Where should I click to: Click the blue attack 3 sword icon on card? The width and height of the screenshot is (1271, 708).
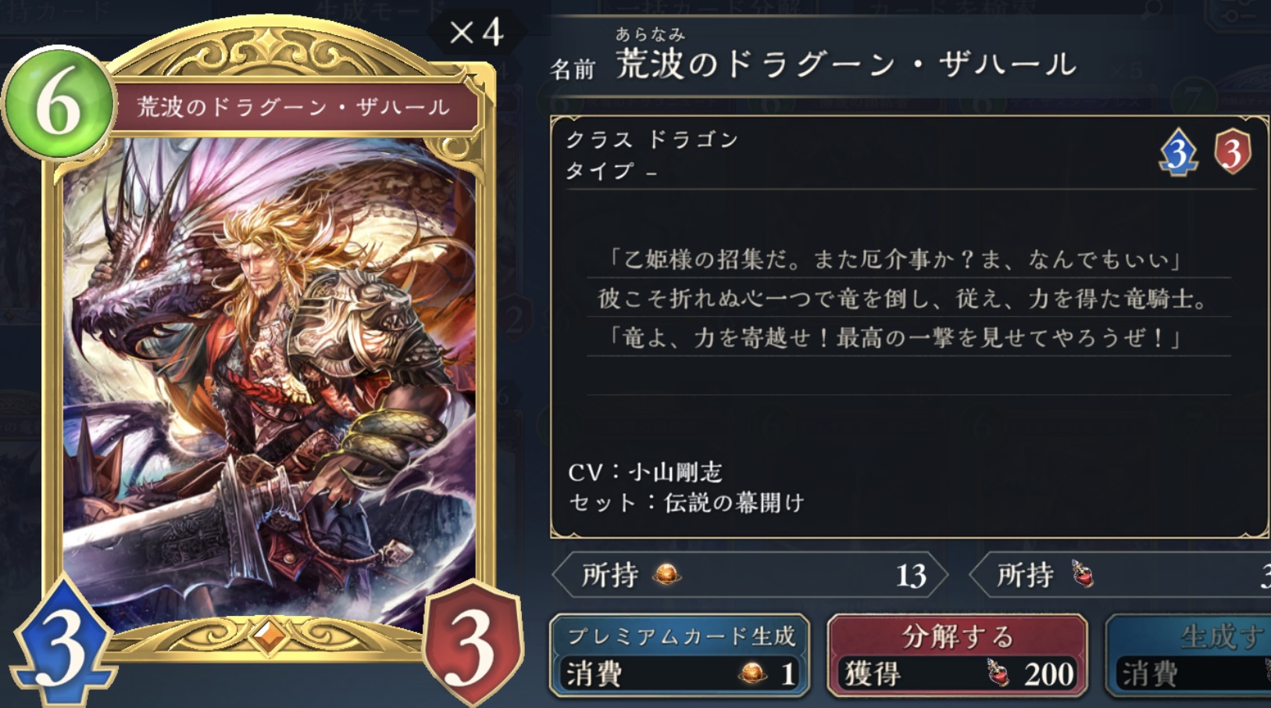[x=61, y=642]
